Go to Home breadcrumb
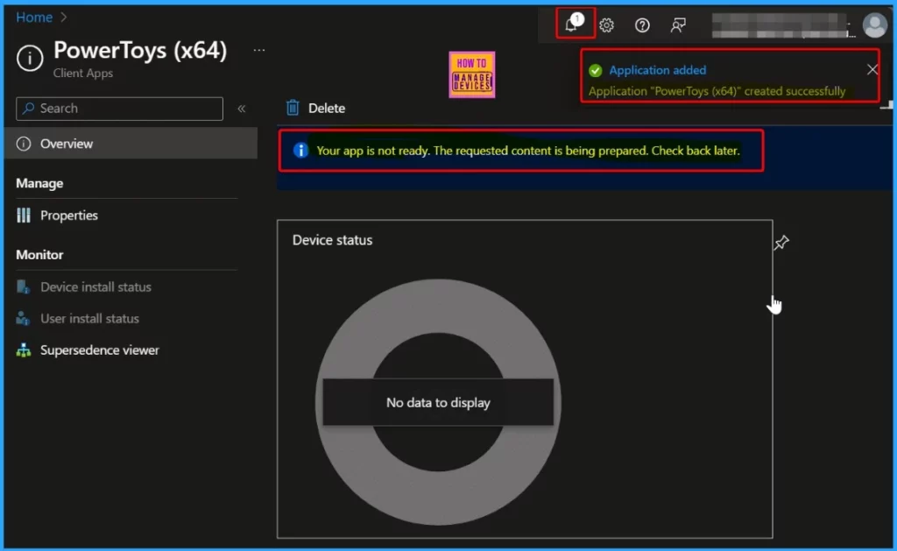897x551 pixels. click(34, 18)
